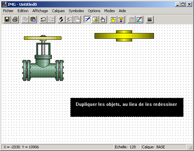Viewport: 194px width, 151px height.
Task: Open the Fichier menu
Action: click(x=8, y=11)
